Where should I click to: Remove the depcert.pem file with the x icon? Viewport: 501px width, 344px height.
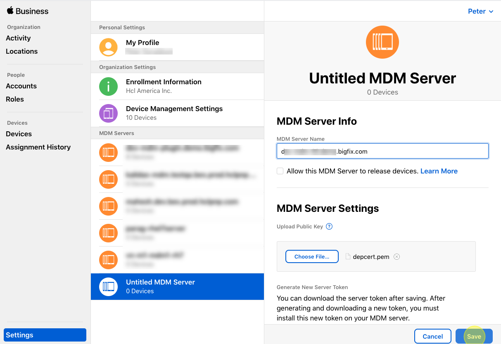397,256
